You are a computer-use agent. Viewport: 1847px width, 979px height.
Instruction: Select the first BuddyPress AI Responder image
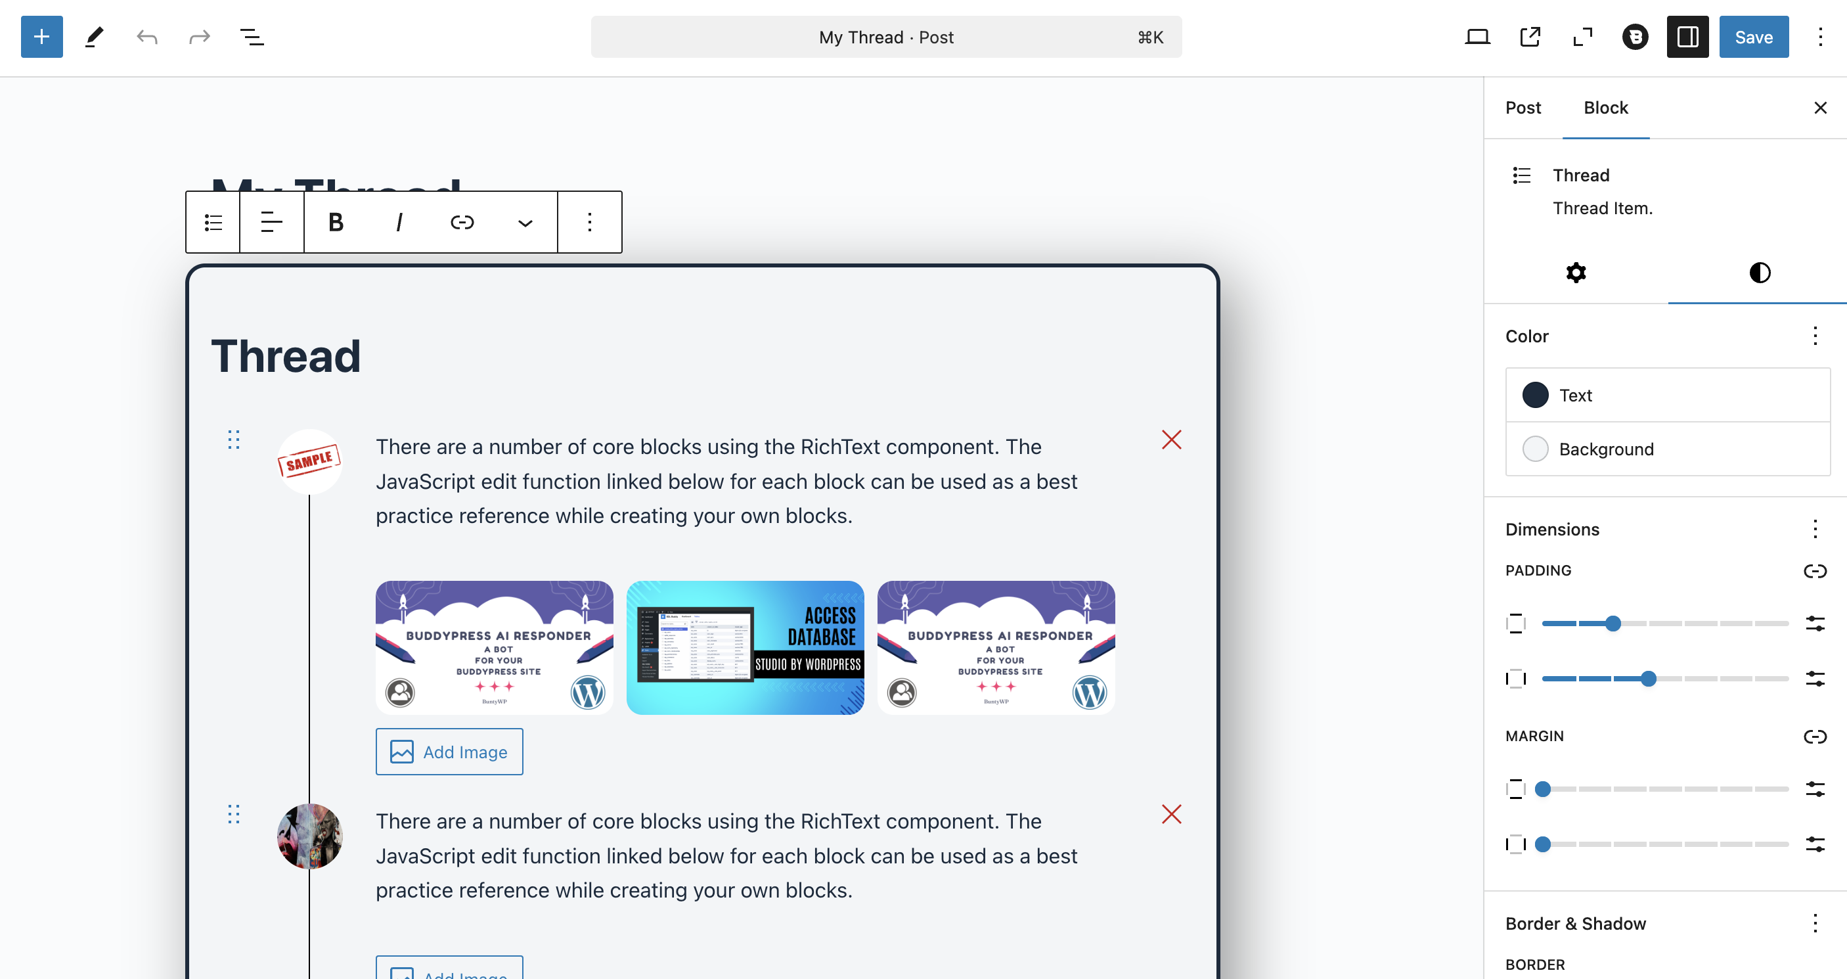(495, 648)
